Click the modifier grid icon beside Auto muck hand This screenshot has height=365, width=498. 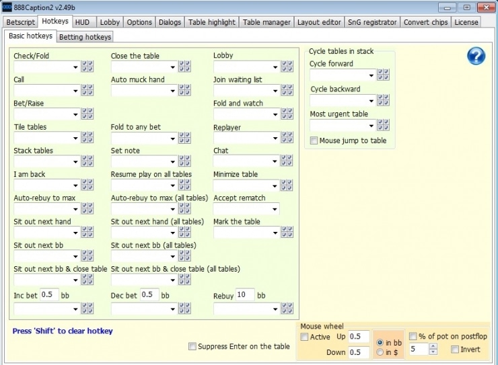(x=184, y=90)
